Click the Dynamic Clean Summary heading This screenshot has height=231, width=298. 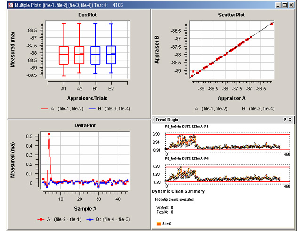click(178, 191)
